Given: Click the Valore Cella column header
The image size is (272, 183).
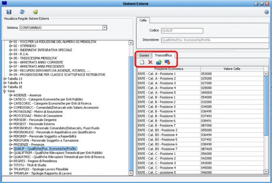Looking at the screenshot, I should point(232,69).
